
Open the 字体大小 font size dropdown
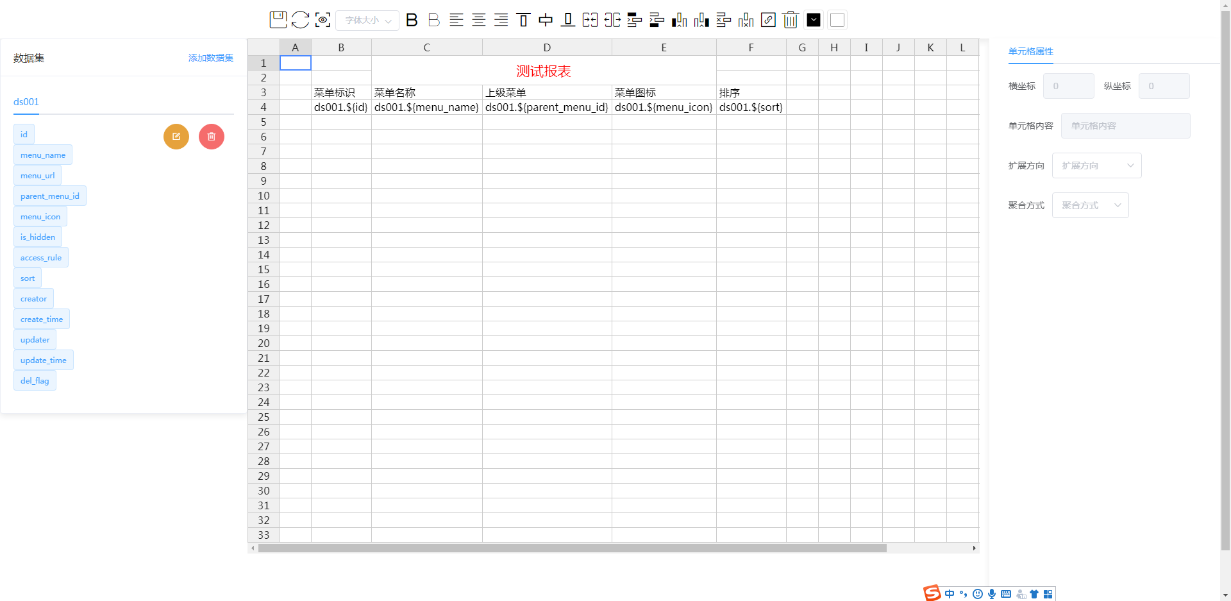coord(367,21)
